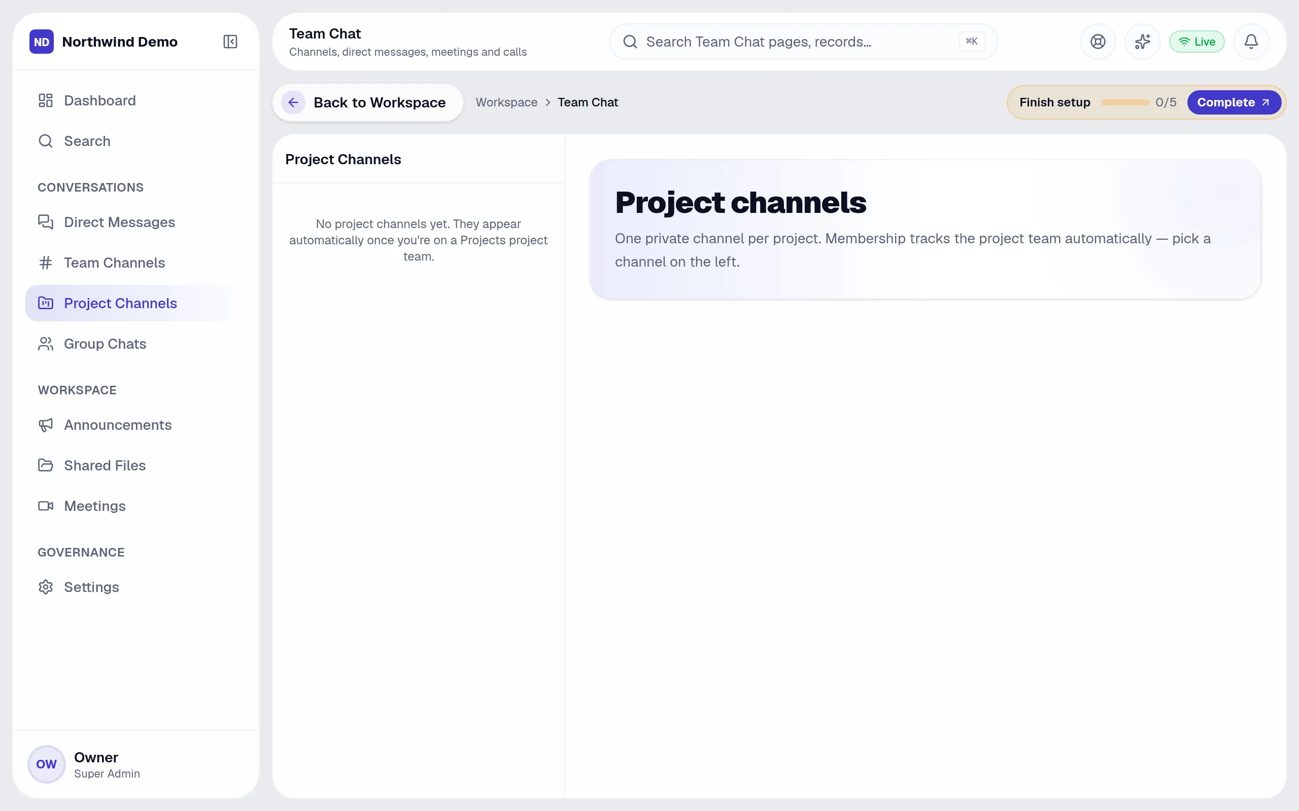1299x811 pixels.
Task: Click the Northwind Demo workspace name
Action: (120, 42)
